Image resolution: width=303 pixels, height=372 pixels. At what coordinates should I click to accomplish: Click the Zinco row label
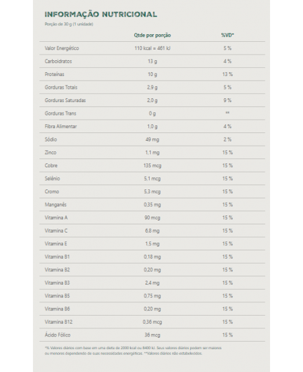(x=51, y=153)
